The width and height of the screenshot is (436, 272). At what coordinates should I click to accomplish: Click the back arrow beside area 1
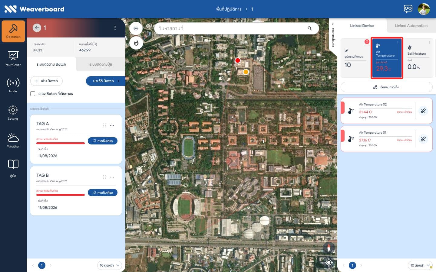pyautogui.click(x=37, y=28)
